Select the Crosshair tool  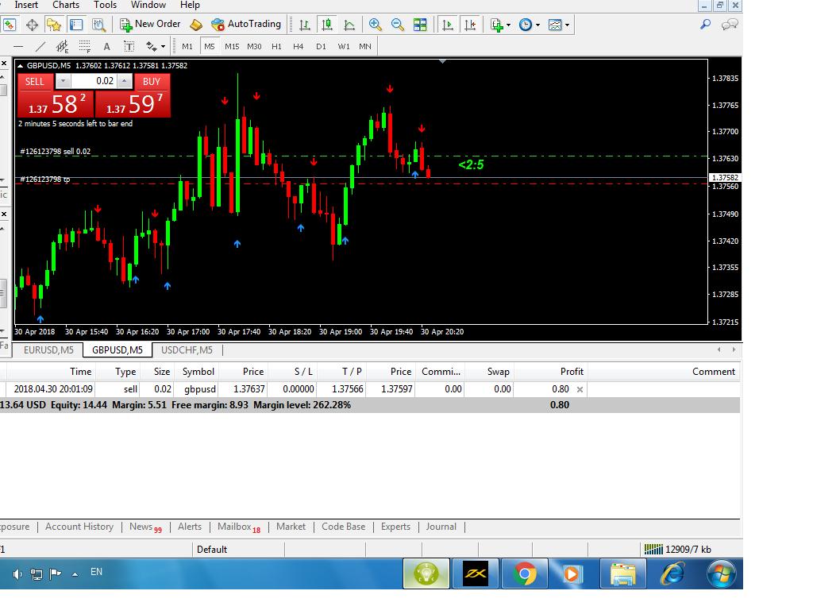(x=32, y=25)
